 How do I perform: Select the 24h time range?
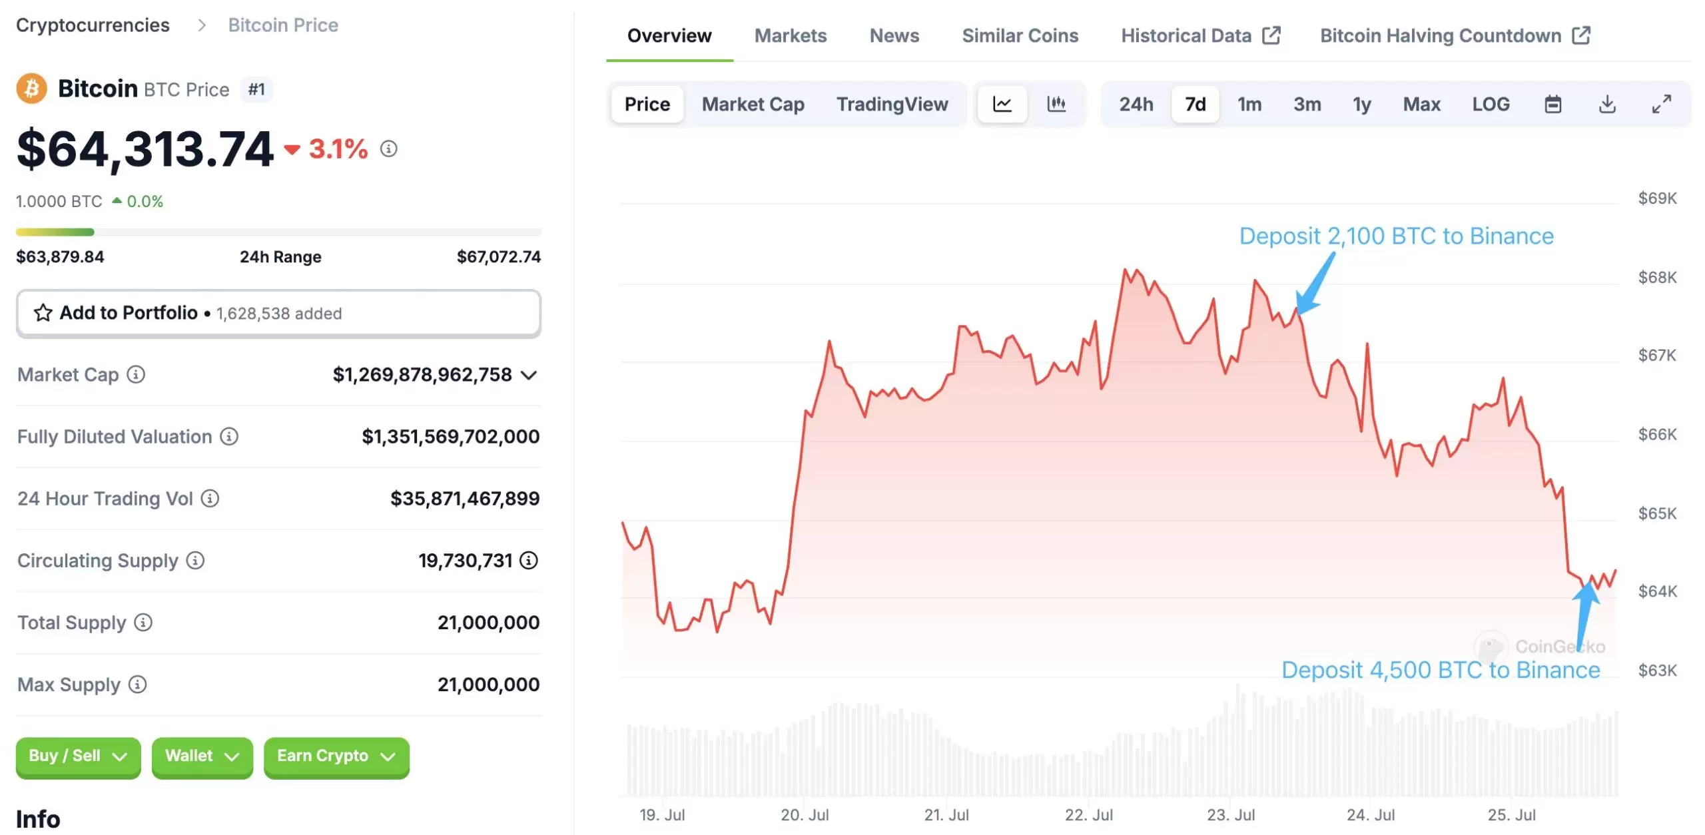tap(1136, 105)
